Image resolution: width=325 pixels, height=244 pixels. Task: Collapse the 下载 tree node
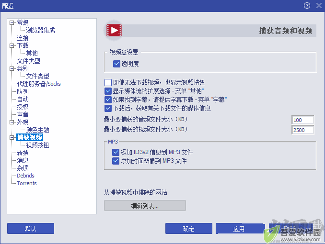(12, 45)
